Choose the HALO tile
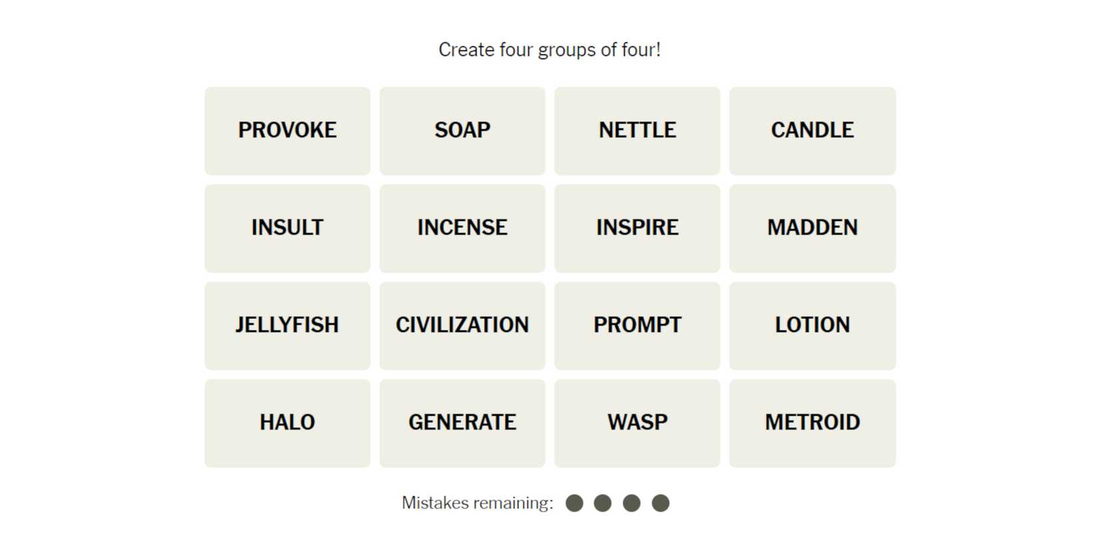The height and width of the screenshot is (549, 1099). coord(287,423)
